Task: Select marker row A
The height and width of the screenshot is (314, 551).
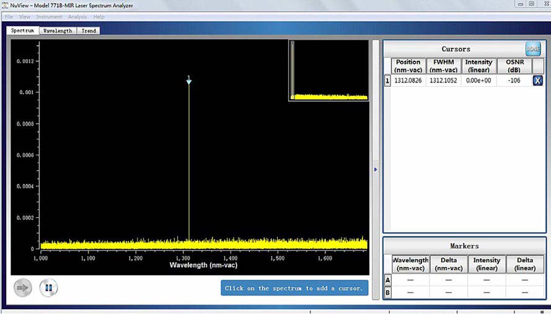Action: (387, 280)
